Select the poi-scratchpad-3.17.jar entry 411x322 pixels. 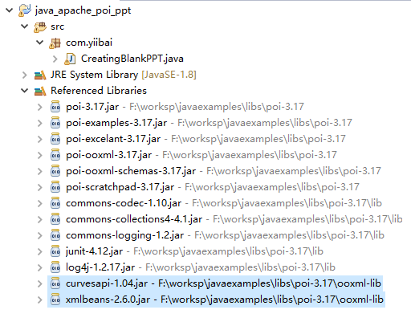pyautogui.click(x=120, y=187)
